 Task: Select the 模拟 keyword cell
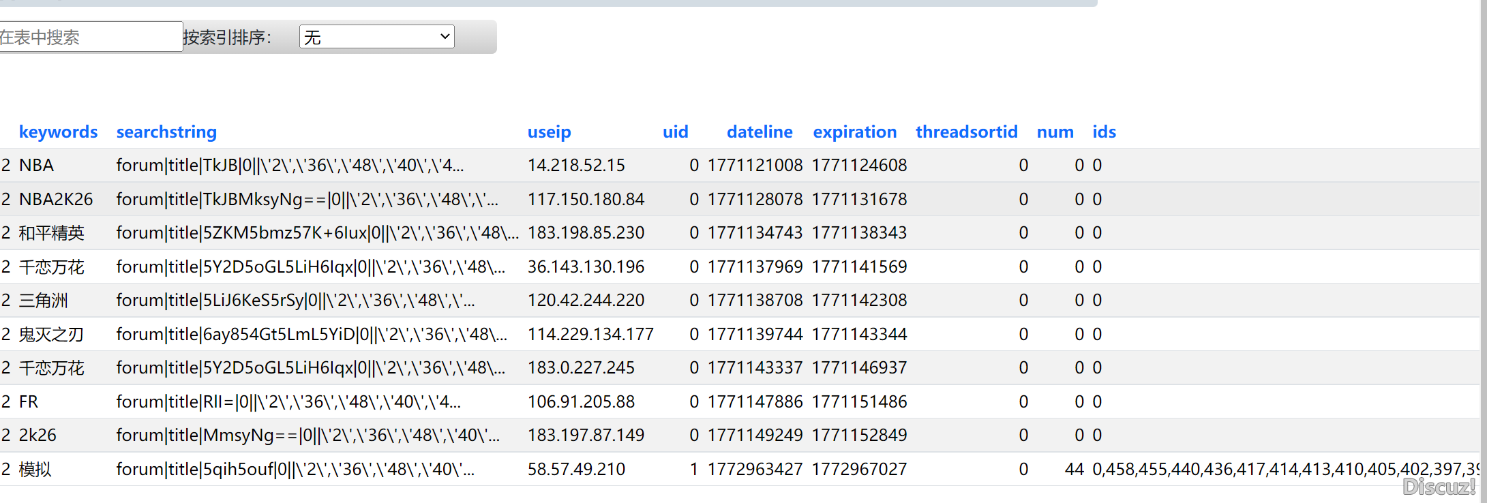35,470
